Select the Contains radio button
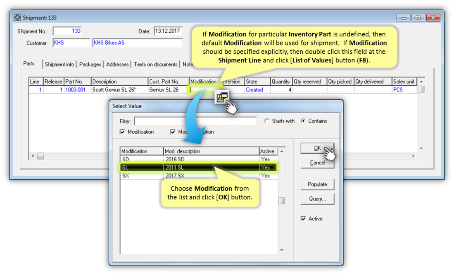Viewport: 454px width, 275px height. pos(303,121)
